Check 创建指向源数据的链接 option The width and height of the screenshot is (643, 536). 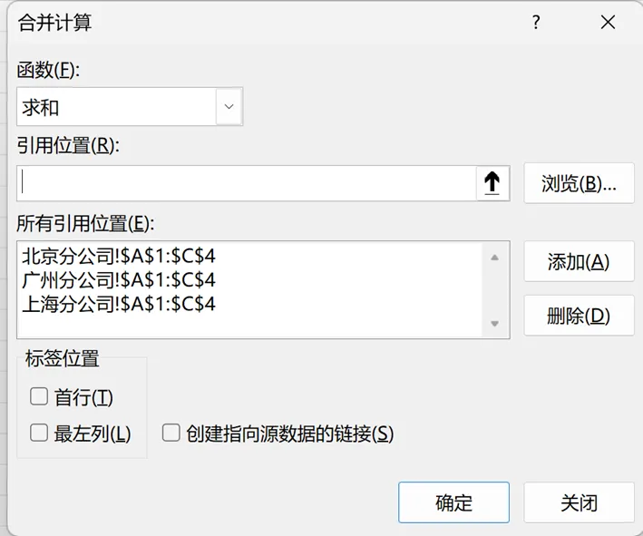[171, 434]
